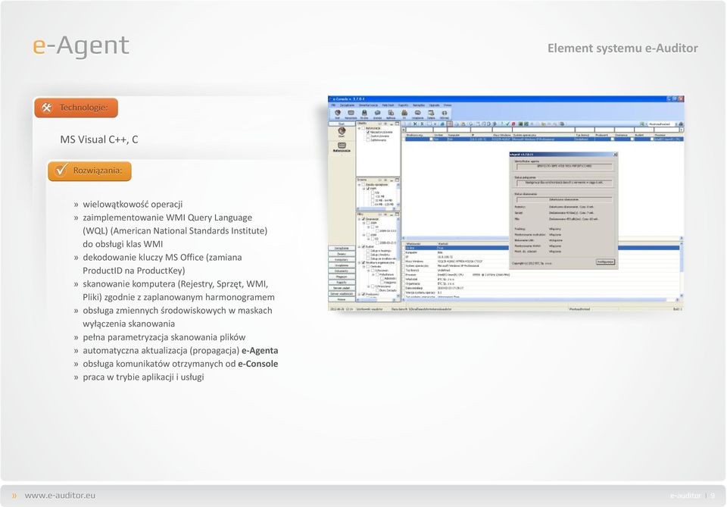Click the System operacyjny column header
727x507 pixels.
[544, 135]
